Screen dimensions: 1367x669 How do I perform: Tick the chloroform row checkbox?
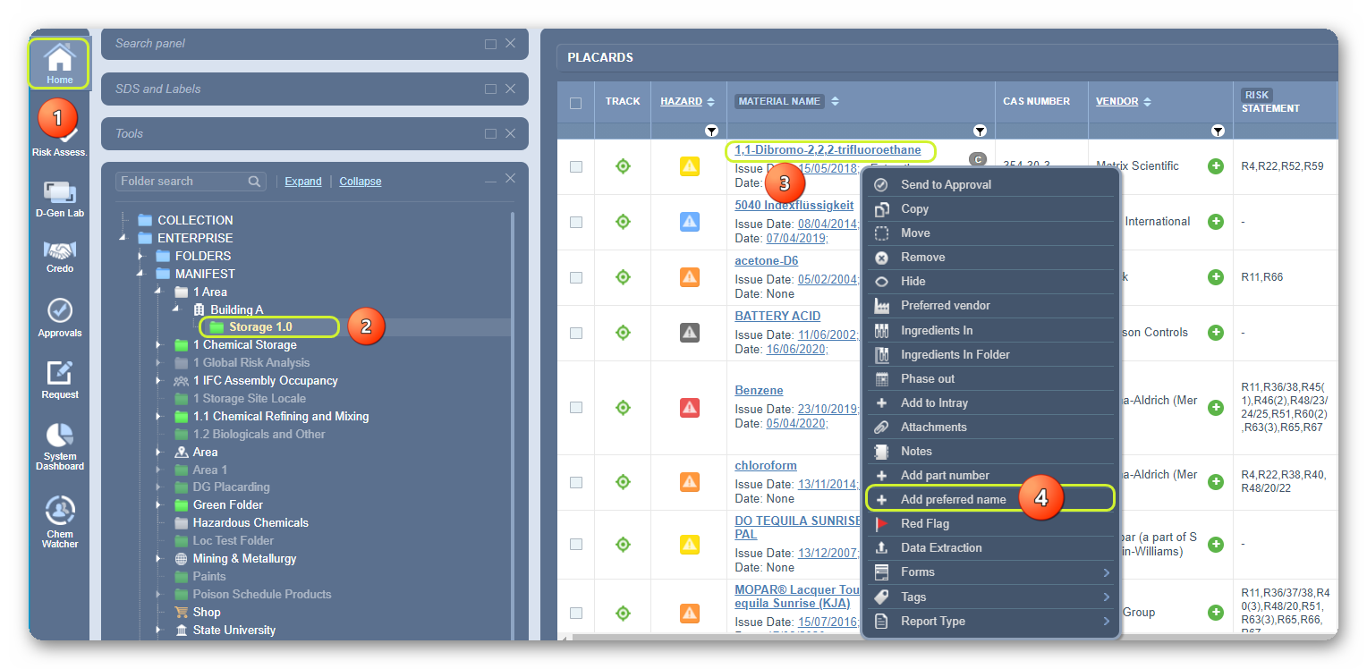pyautogui.click(x=575, y=482)
